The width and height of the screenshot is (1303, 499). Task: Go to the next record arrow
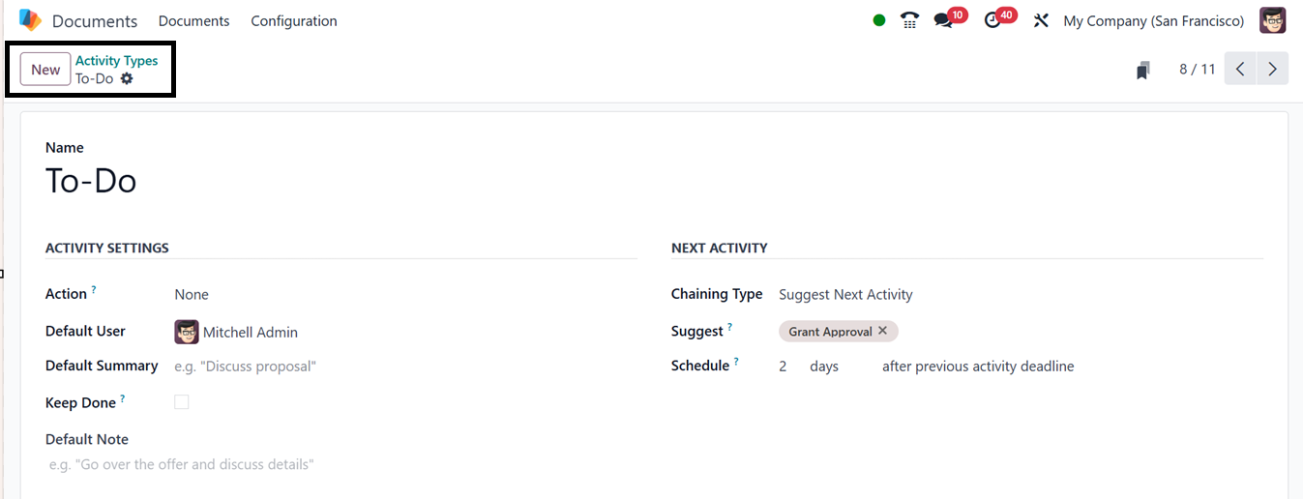click(x=1272, y=70)
